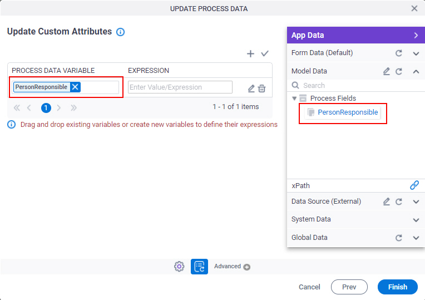
Task: Expand the System Data section
Action: [x=416, y=220]
